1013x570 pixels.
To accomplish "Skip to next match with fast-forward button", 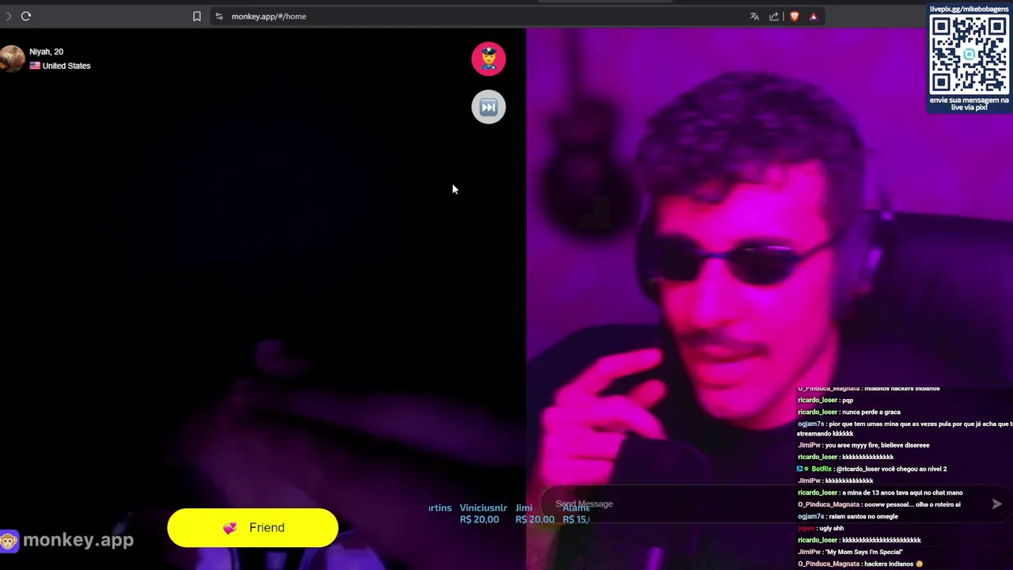I will 488,107.
